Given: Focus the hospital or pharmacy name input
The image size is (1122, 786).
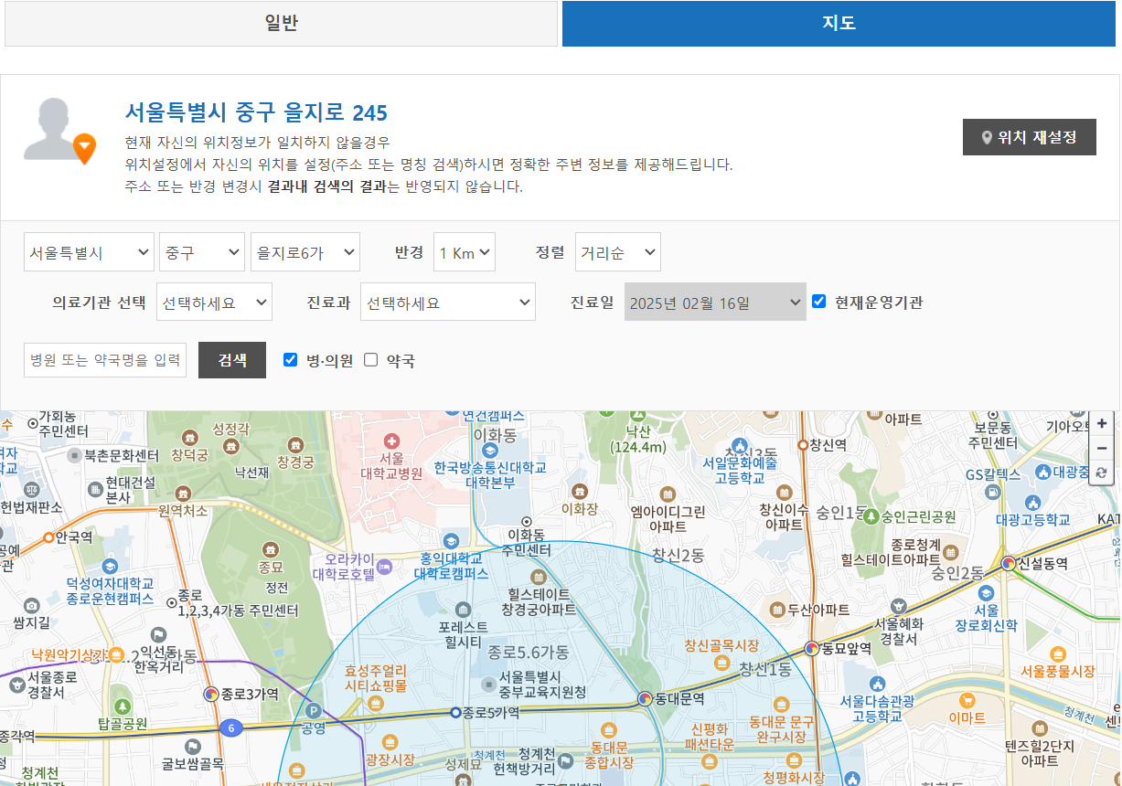Looking at the screenshot, I should click(x=105, y=359).
